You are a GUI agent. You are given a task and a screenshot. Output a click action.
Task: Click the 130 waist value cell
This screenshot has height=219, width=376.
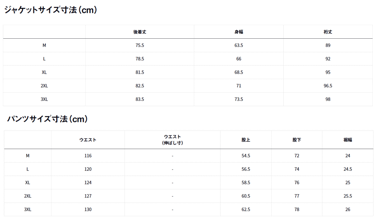coord(88,210)
